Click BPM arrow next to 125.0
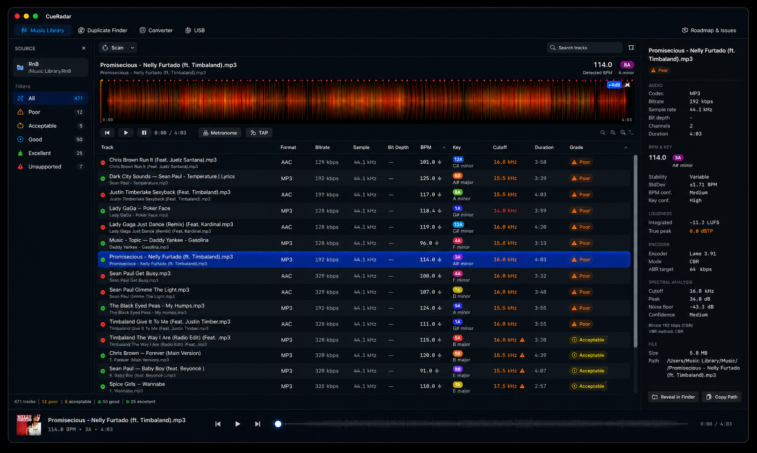The width and height of the screenshot is (757, 453). tap(439, 178)
